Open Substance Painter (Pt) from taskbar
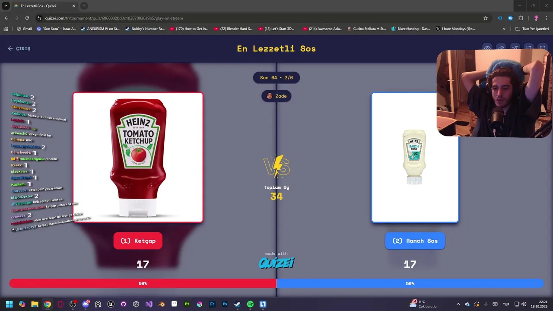This screenshot has height=311, width=553. [x=187, y=304]
